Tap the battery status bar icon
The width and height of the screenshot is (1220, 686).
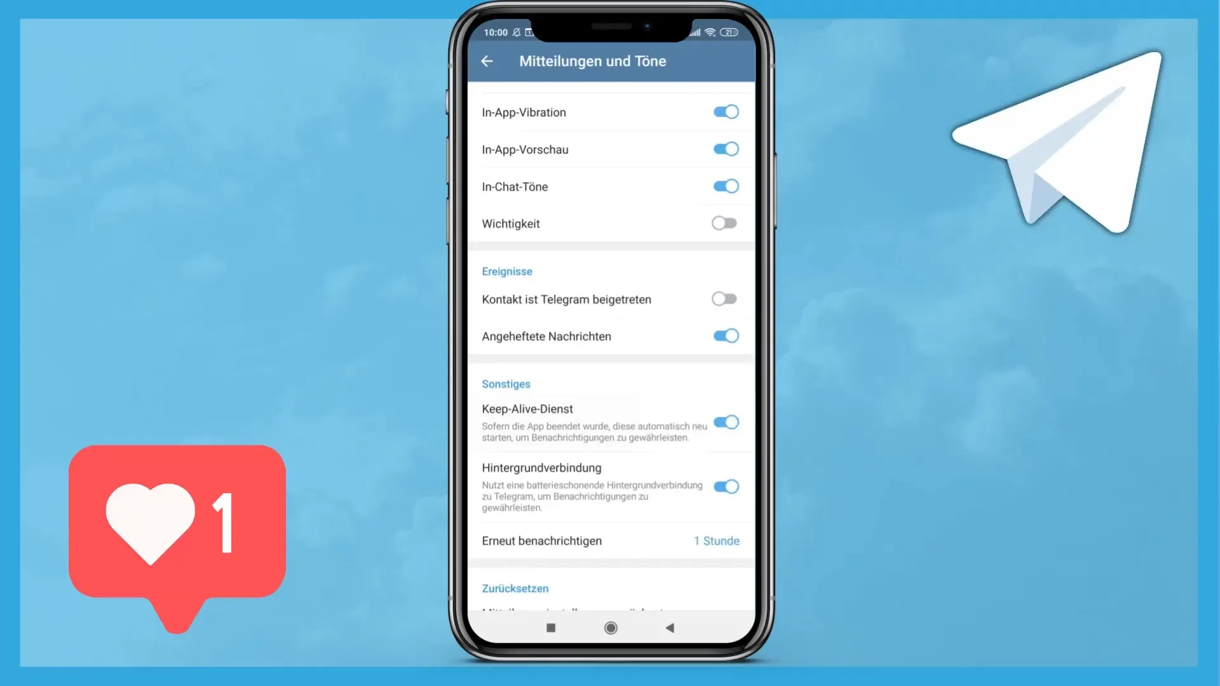point(729,32)
